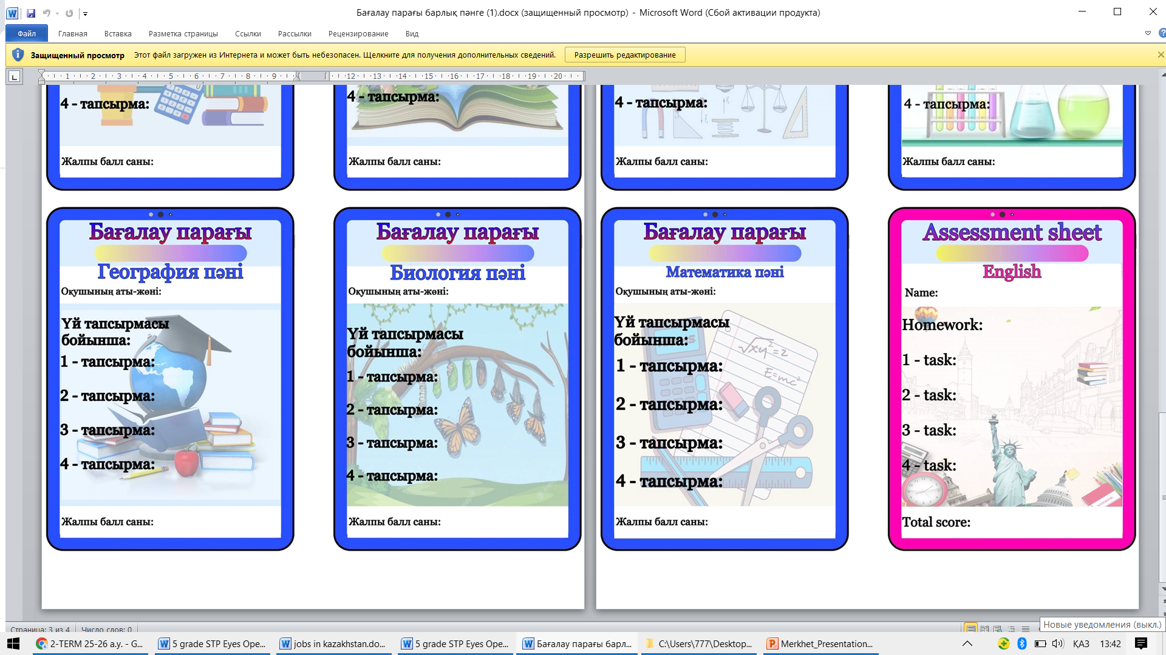Open Windows Action Center notifications icon
This screenshot has height=655, width=1166.
pyautogui.click(x=1141, y=643)
